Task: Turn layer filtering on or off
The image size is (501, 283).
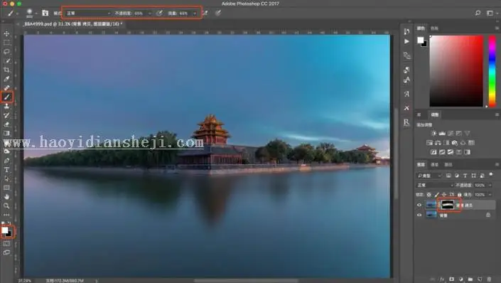Action: 491,175
